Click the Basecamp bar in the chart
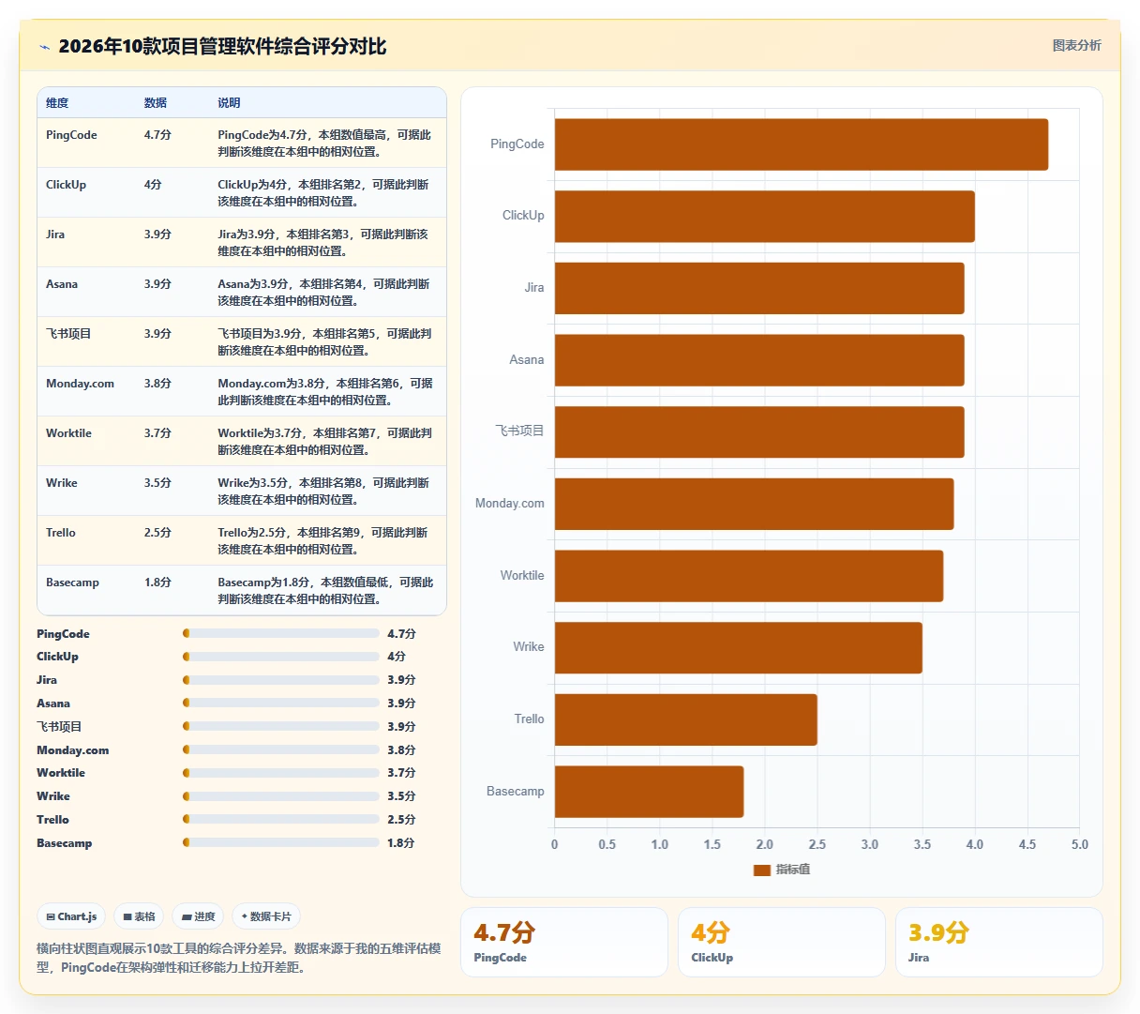1140x1014 pixels. [x=650, y=792]
